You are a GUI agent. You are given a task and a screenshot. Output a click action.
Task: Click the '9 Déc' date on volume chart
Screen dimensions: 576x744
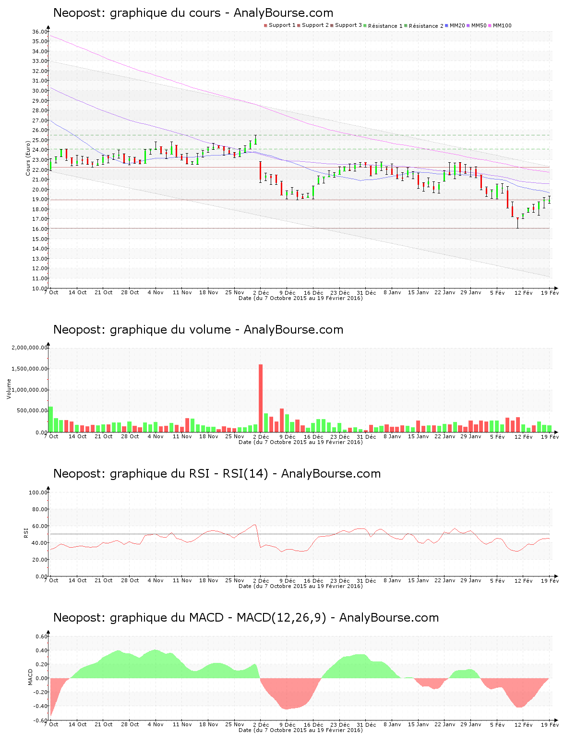[288, 437]
